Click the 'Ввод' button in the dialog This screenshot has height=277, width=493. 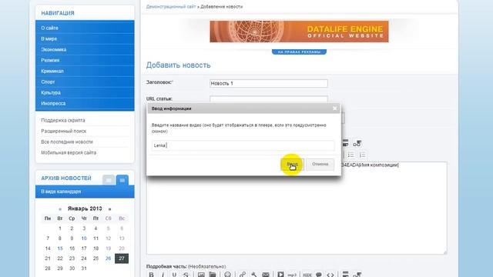click(x=292, y=164)
